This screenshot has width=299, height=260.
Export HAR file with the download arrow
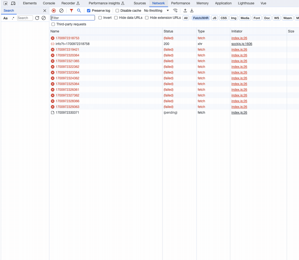pyautogui.click(x=192, y=11)
